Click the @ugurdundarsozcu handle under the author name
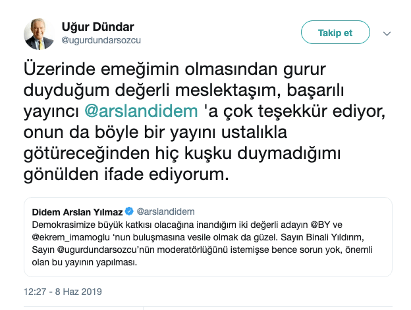The width and height of the screenshot is (411, 310). 101,40
